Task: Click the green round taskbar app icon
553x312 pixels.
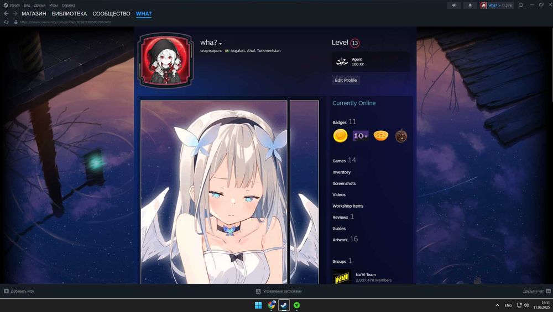Action: (296, 305)
